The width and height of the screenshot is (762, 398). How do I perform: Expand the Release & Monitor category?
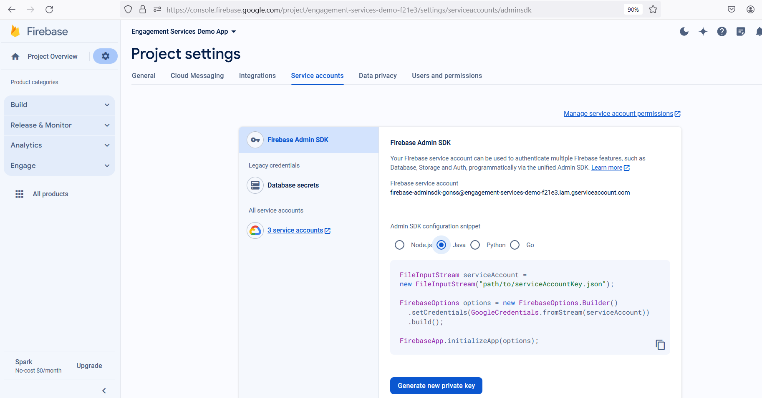[59, 125]
